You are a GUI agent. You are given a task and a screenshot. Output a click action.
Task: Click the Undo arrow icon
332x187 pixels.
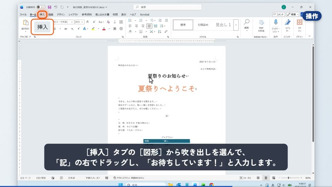pos(56,7)
